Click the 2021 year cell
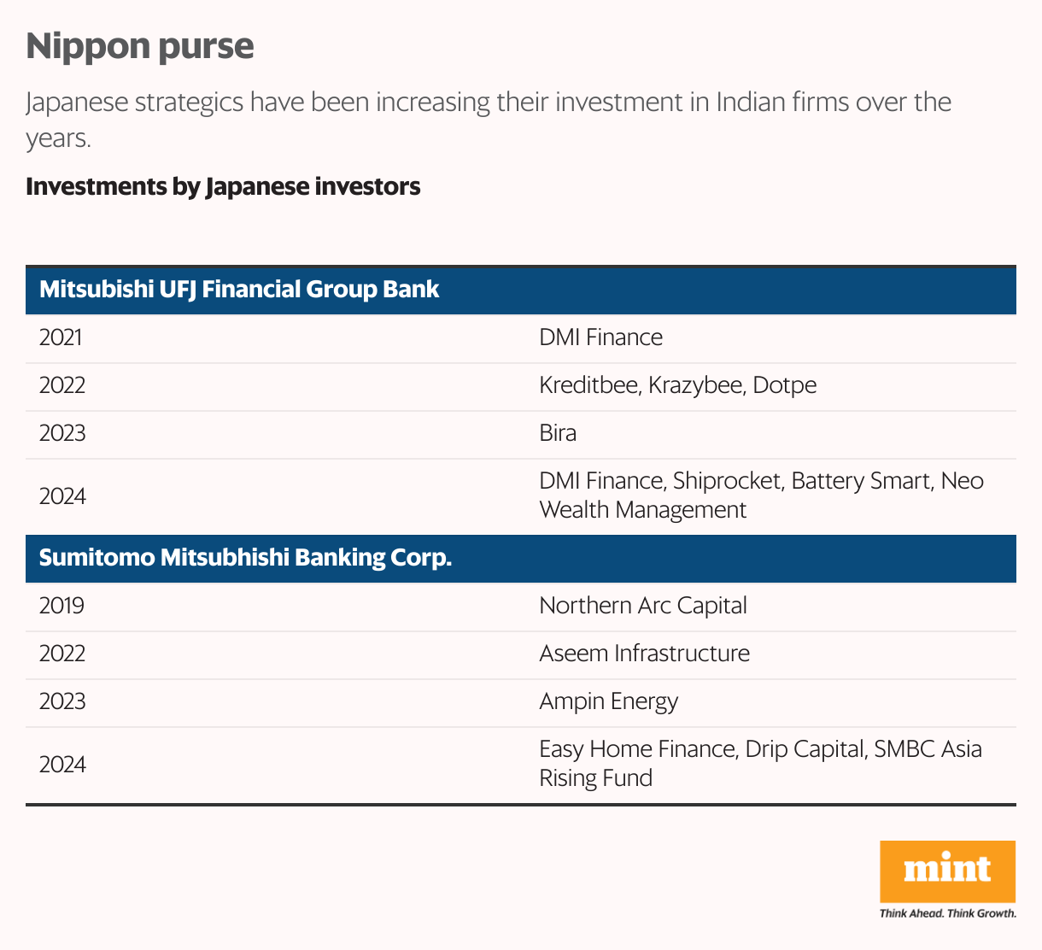 click(61, 337)
